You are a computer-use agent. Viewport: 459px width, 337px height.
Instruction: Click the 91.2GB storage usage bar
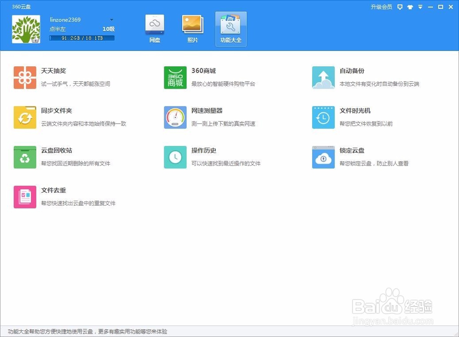tap(82, 38)
